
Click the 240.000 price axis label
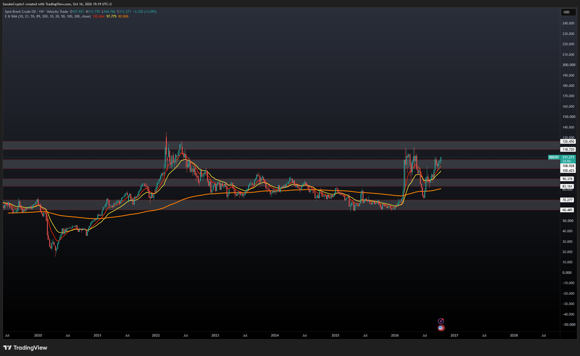[x=568, y=23]
